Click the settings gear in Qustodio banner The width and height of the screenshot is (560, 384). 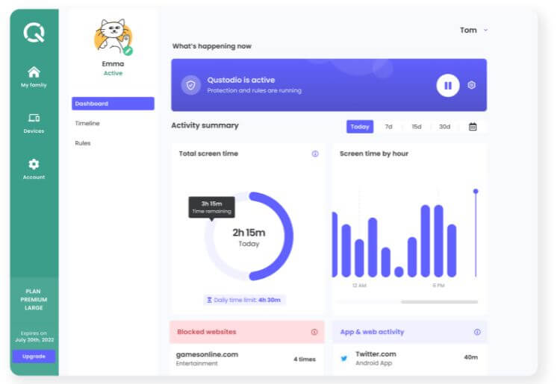click(471, 85)
